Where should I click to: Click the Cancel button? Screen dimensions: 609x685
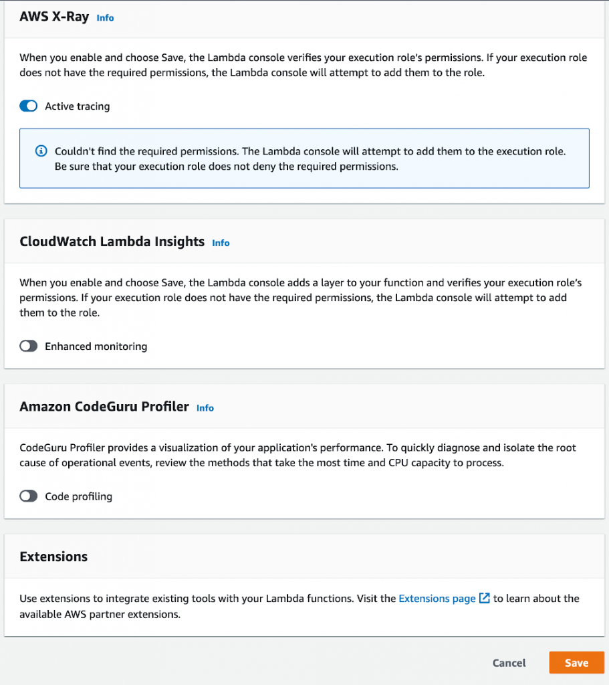tap(509, 662)
